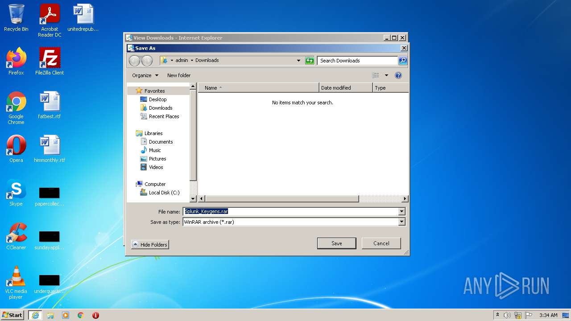Click the Internet Explorer taskbar icon
The width and height of the screenshot is (571, 321).
coord(35,315)
